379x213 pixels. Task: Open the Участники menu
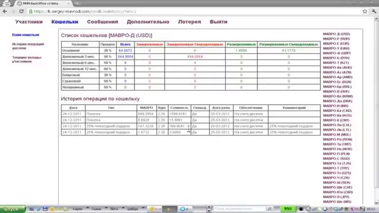29,22
